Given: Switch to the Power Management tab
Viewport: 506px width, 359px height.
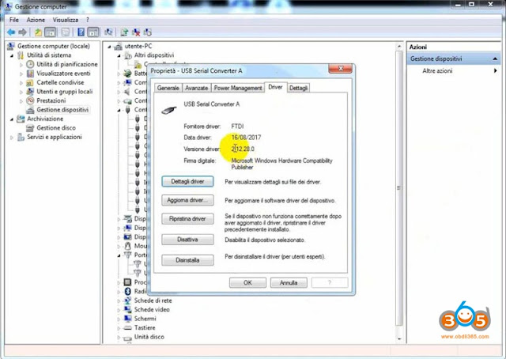Looking at the screenshot, I should pyautogui.click(x=238, y=88).
